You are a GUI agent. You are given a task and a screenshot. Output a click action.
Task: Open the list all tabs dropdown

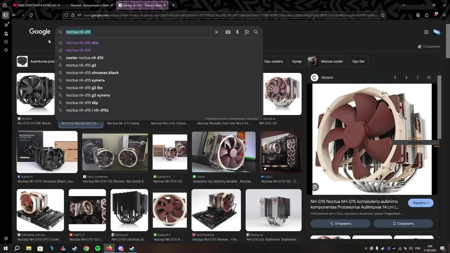tap(403, 5)
